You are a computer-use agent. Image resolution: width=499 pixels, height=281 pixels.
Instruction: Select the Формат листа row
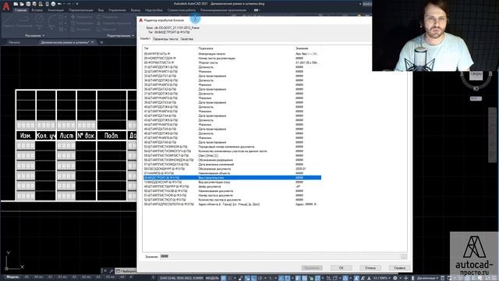point(232,62)
